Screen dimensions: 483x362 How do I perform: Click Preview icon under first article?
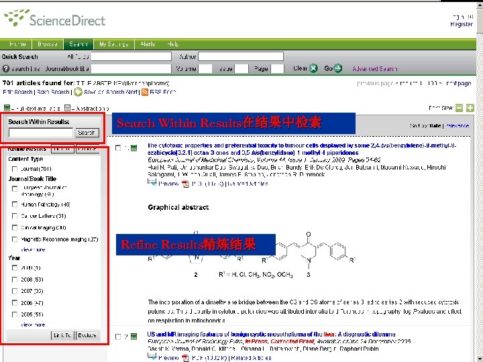152,183
